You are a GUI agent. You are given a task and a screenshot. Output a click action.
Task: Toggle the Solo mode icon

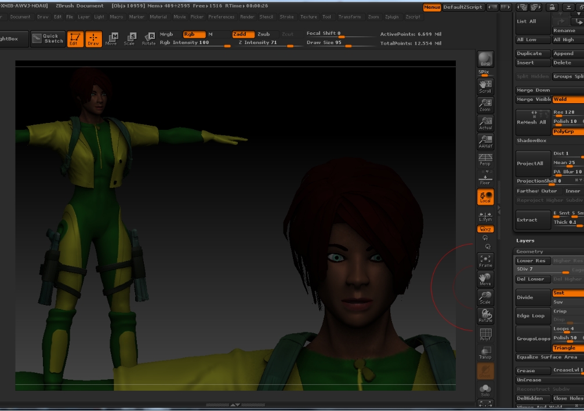(x=485, y=390)
